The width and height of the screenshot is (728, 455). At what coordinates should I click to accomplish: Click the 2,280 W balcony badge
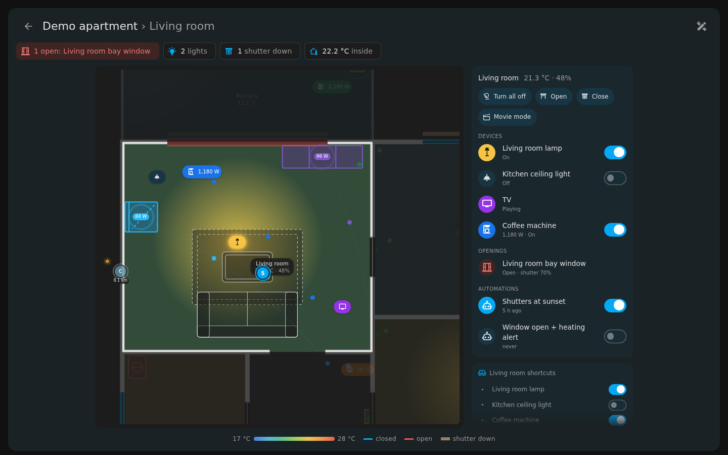[332, 86]
